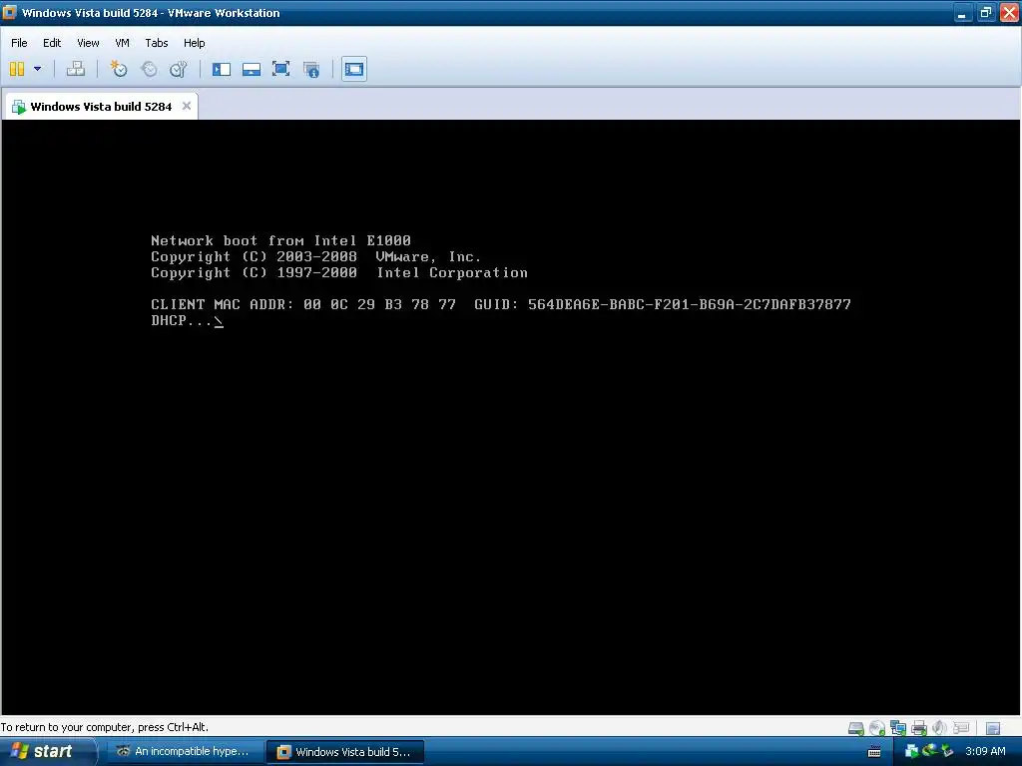Open the power options dropdown arrow
This screenshot has width=1022, height=766.
click(37, 69)
